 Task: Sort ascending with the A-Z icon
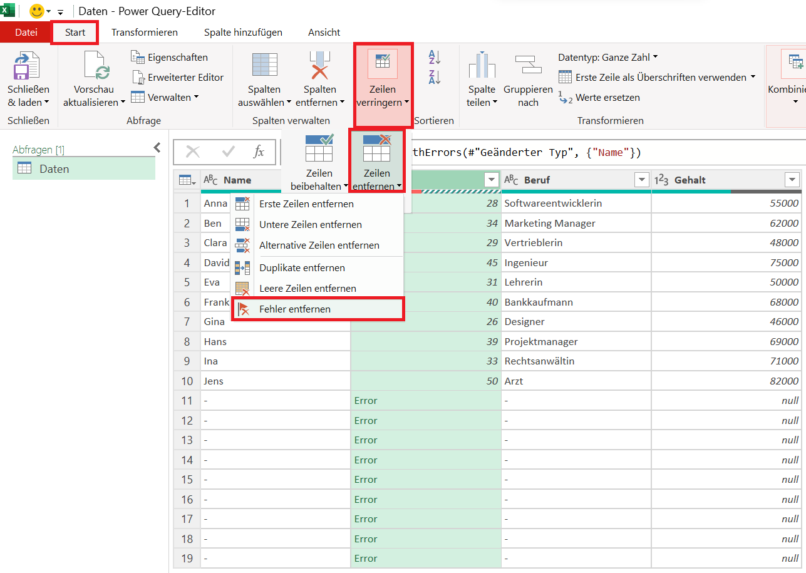(x=435, y=58)
